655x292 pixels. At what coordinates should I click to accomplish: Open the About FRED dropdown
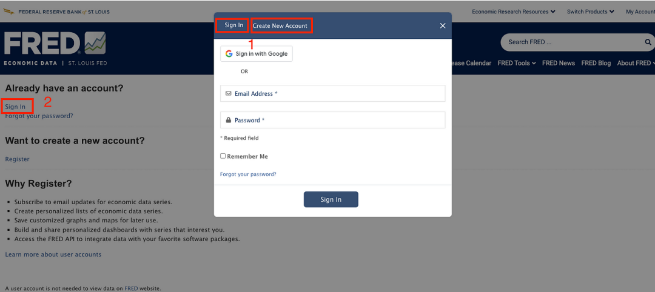[x=636, y=63]
